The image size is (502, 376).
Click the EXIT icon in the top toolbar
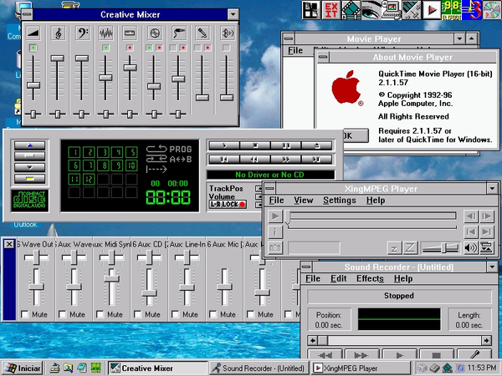click(330, 10)
